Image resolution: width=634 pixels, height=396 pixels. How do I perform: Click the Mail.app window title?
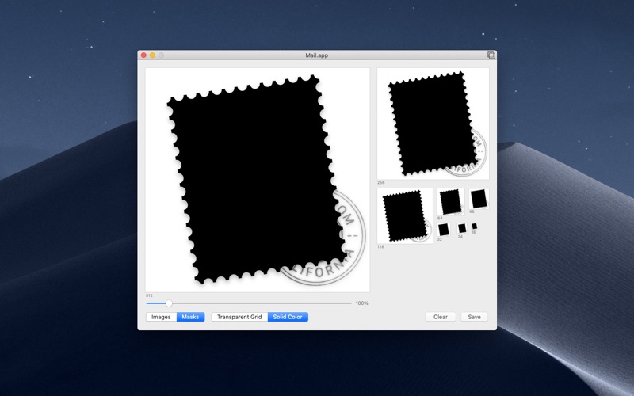point(316,55)
